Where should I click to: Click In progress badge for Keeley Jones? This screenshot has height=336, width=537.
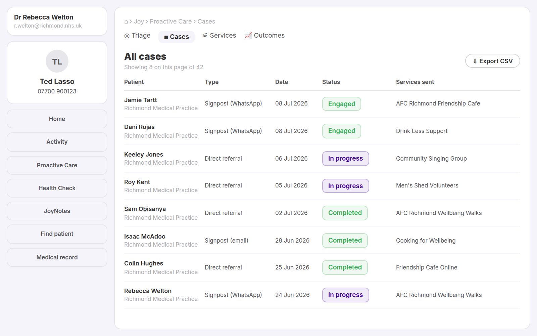[x=346, y=159]
